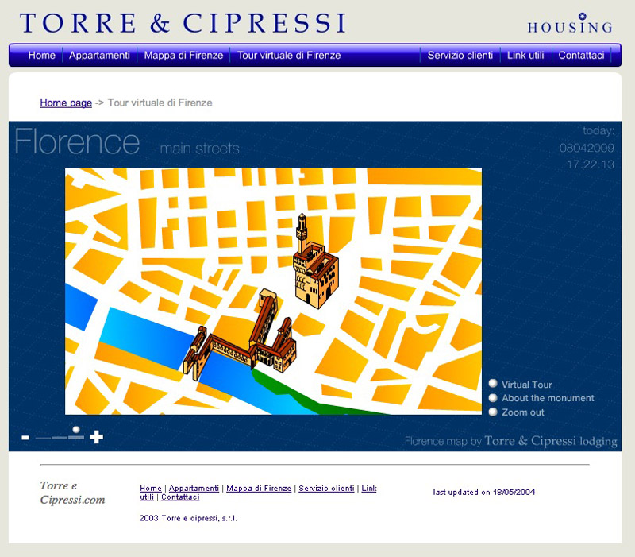Select the Zoom out radio option

(x=493, y=412)
